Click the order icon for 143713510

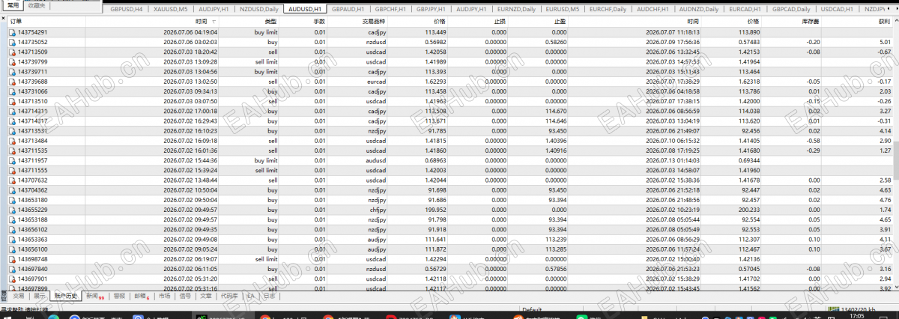tap(12, 101)
